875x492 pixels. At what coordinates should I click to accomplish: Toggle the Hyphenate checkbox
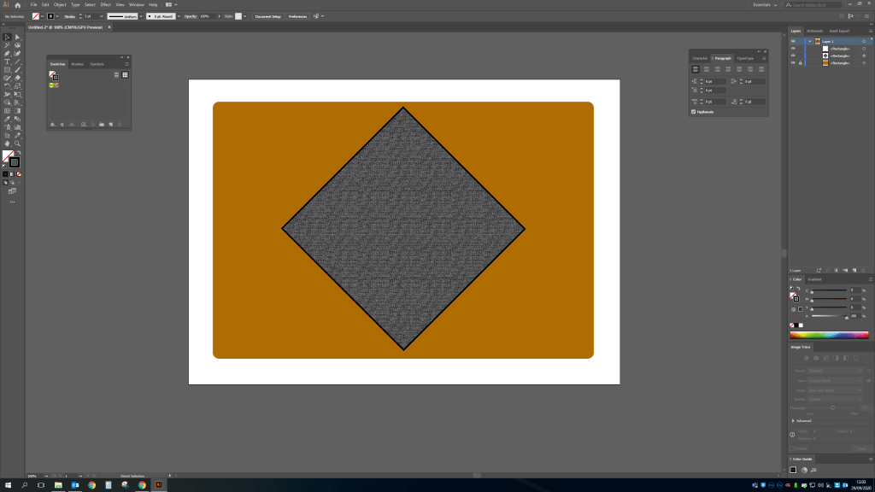(x=693, y=112)
